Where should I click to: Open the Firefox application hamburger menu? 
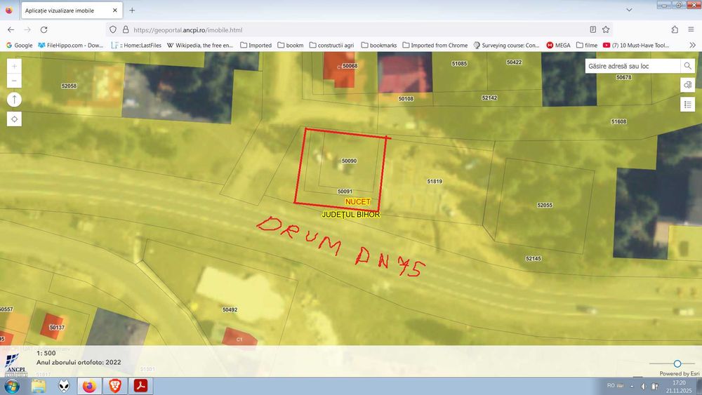(x=691, y=29)
